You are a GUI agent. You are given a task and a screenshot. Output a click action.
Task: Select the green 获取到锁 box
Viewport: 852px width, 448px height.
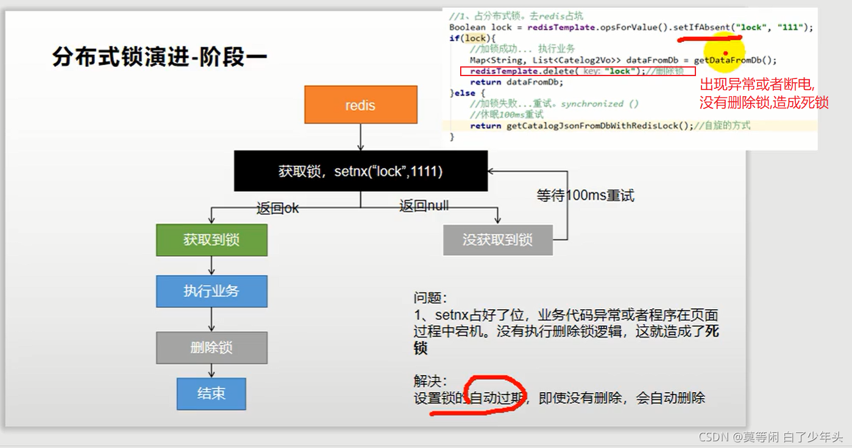[211, 240]
